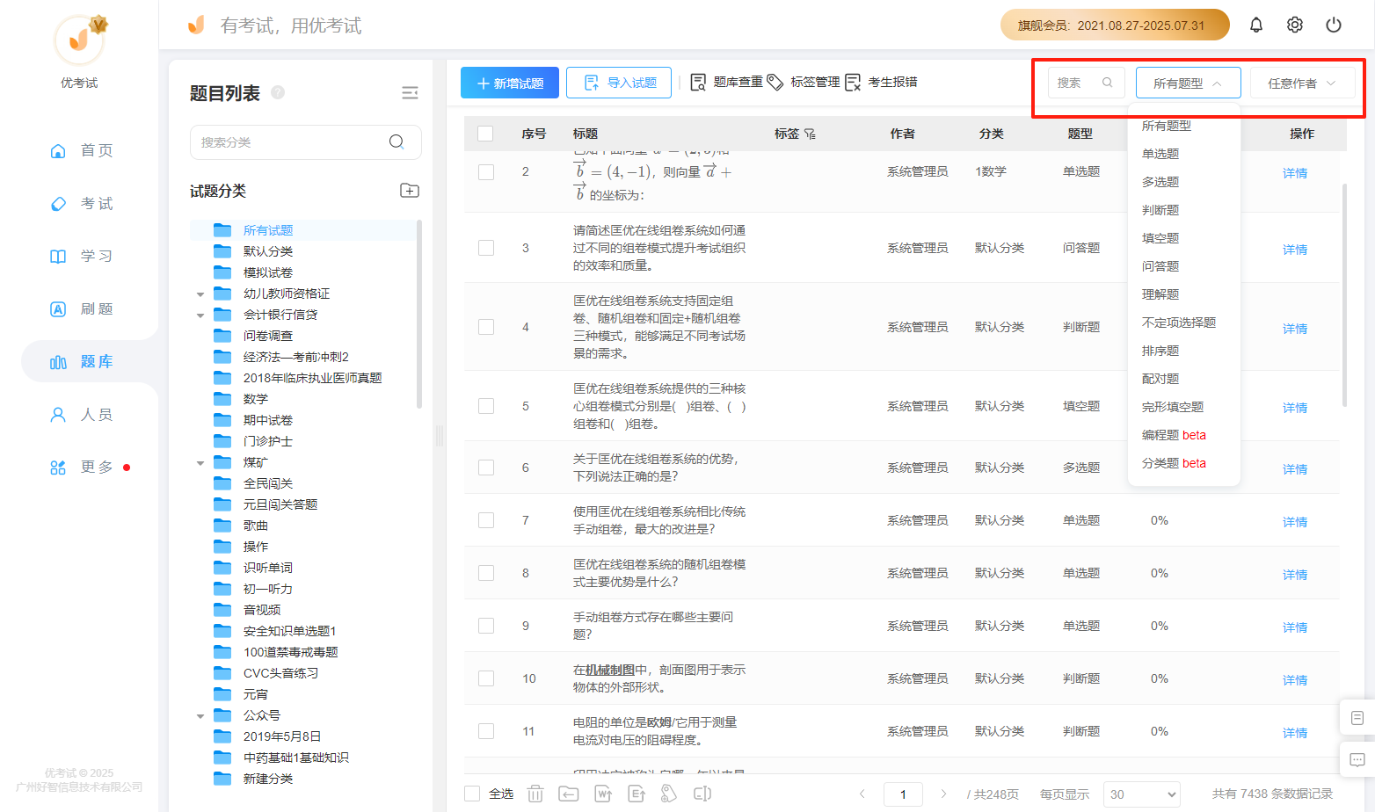Screen dimensions: 1375x812
Task: Expand the 煤矿 folder arrow
Action: [x=200, y=463]
